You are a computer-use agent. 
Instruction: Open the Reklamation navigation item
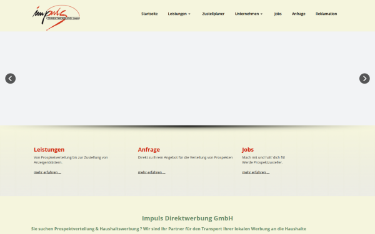(326, 14)
